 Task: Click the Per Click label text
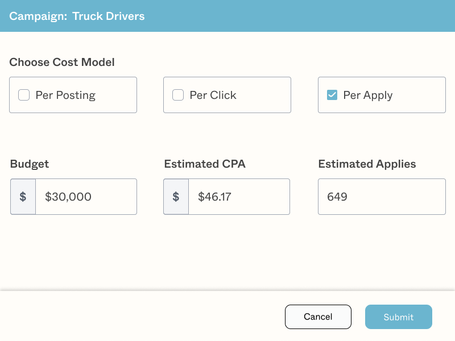coord(213,95)
